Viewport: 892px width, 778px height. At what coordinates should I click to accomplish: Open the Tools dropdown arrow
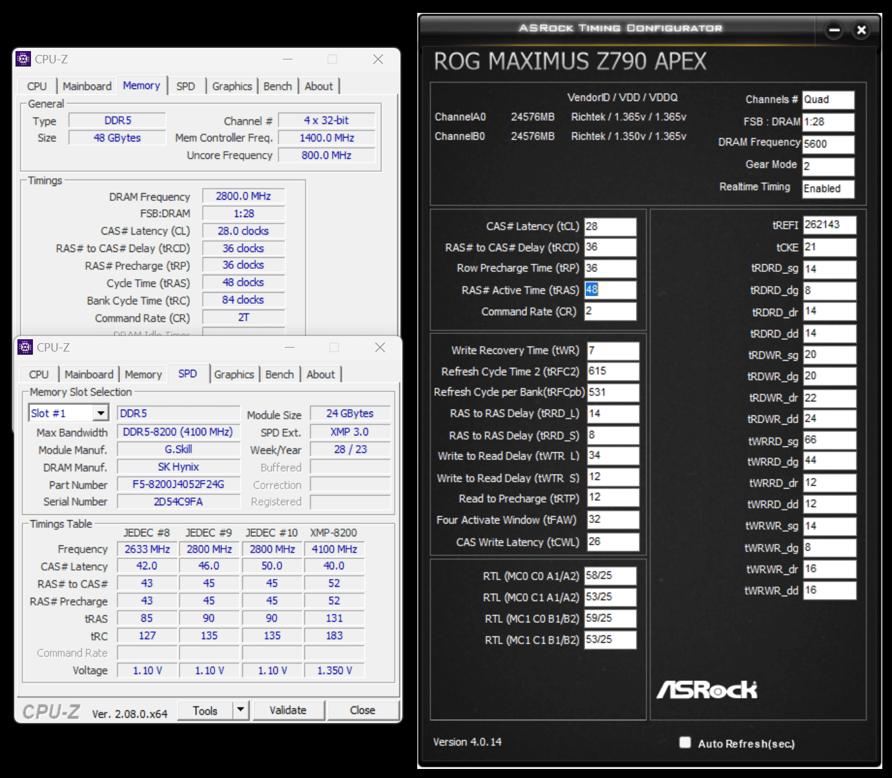click(240, 710)
